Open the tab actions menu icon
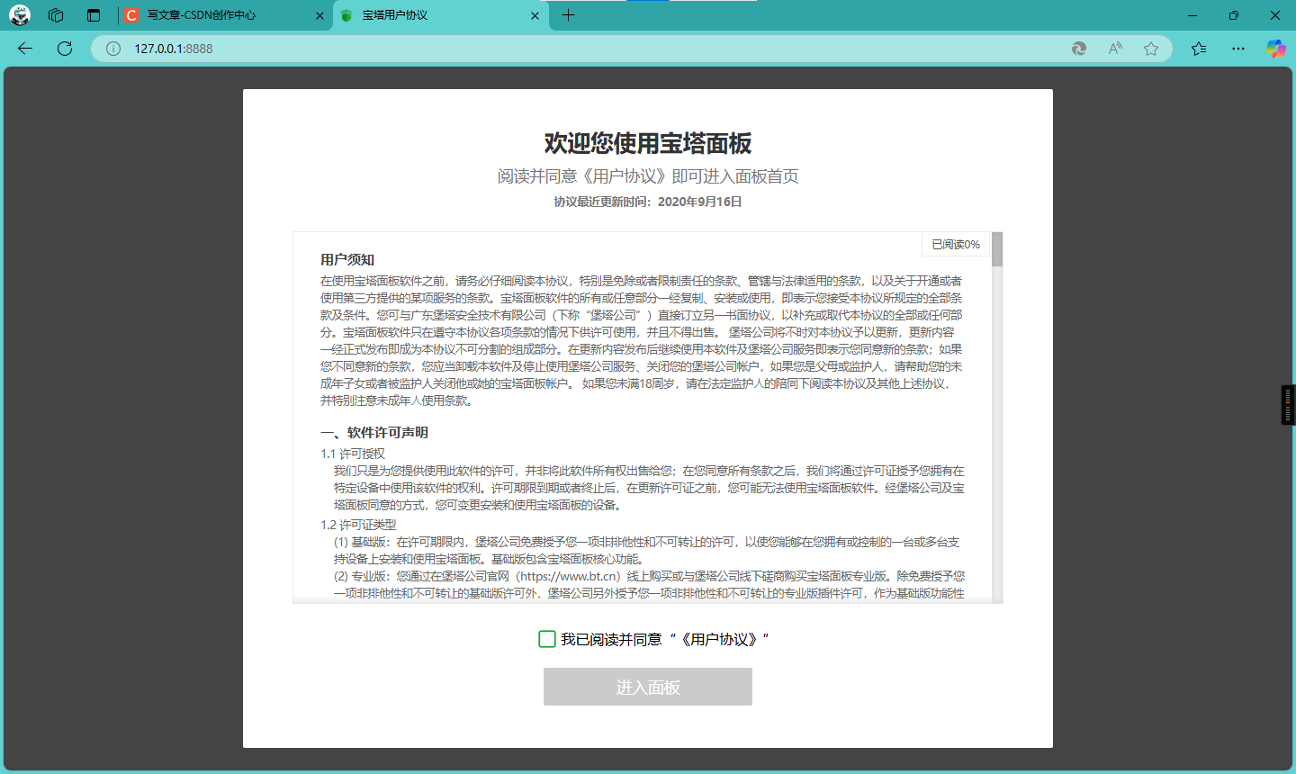Viewport: 1296px width, 774px height. click(94, 15)
